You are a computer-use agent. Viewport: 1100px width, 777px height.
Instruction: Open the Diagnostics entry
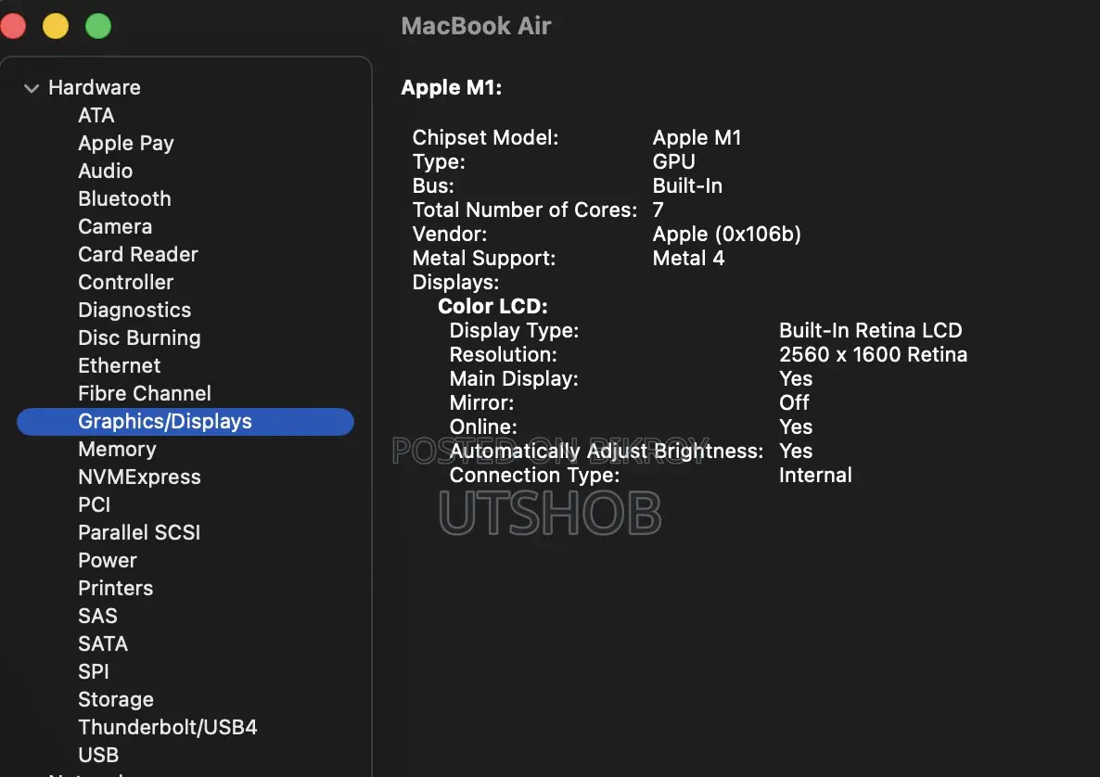134,310
